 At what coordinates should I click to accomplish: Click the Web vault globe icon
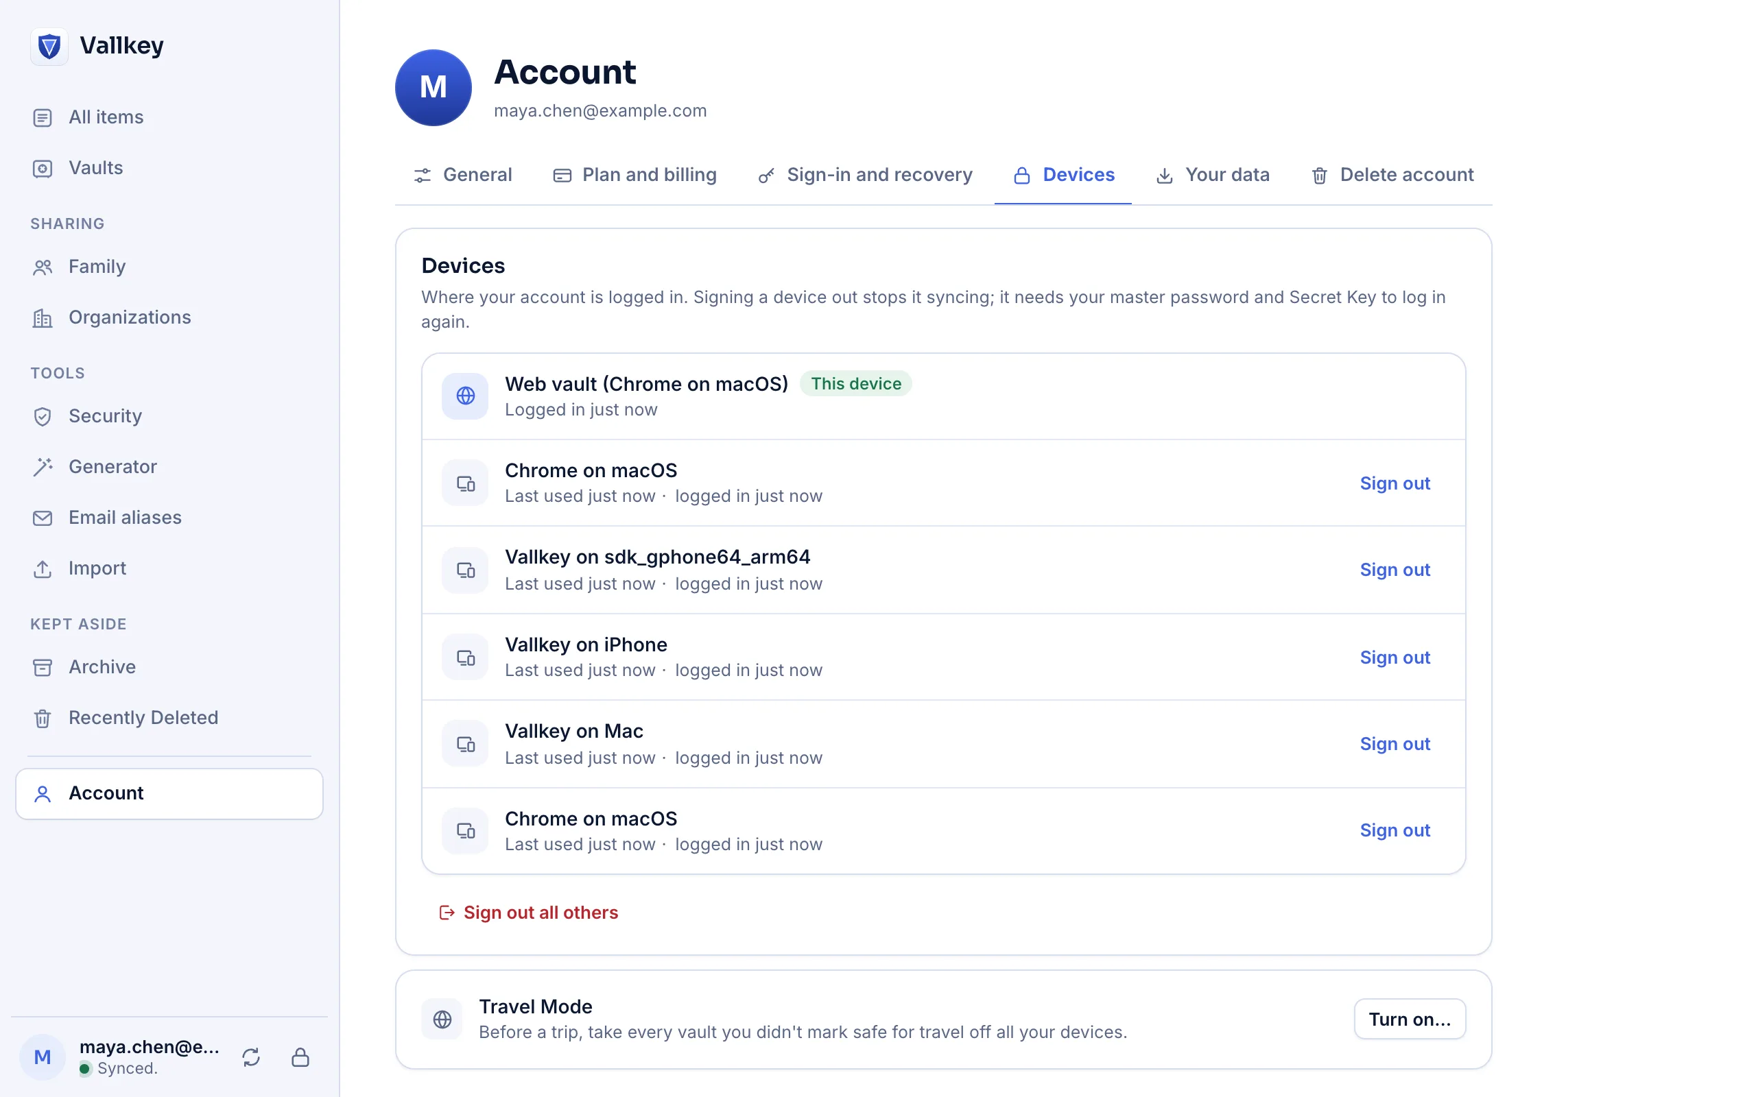(465, 396)
